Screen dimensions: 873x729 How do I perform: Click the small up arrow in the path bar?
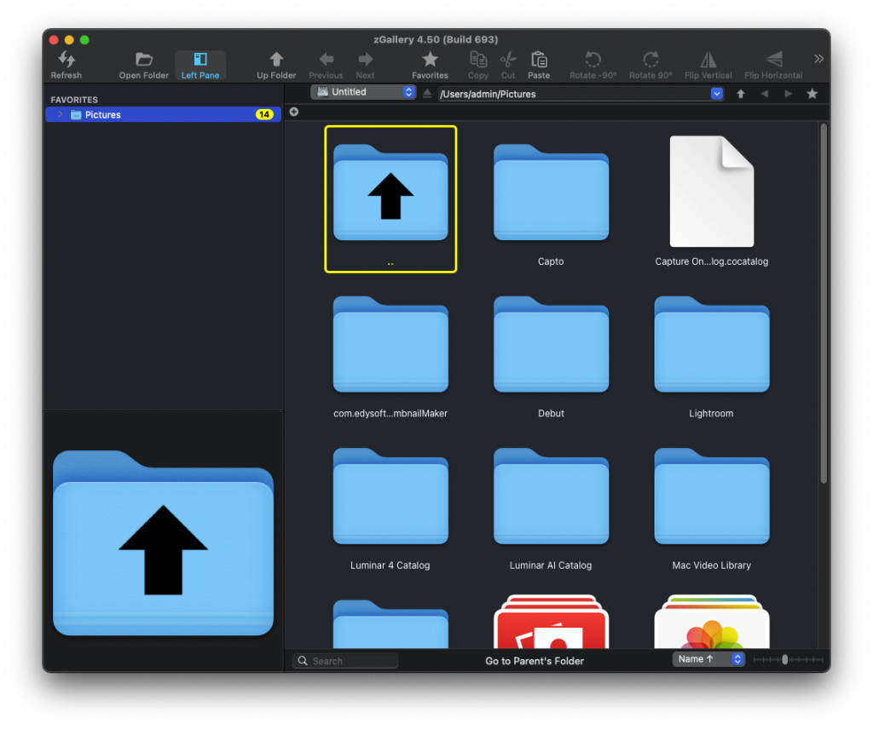tap(741, 94)
